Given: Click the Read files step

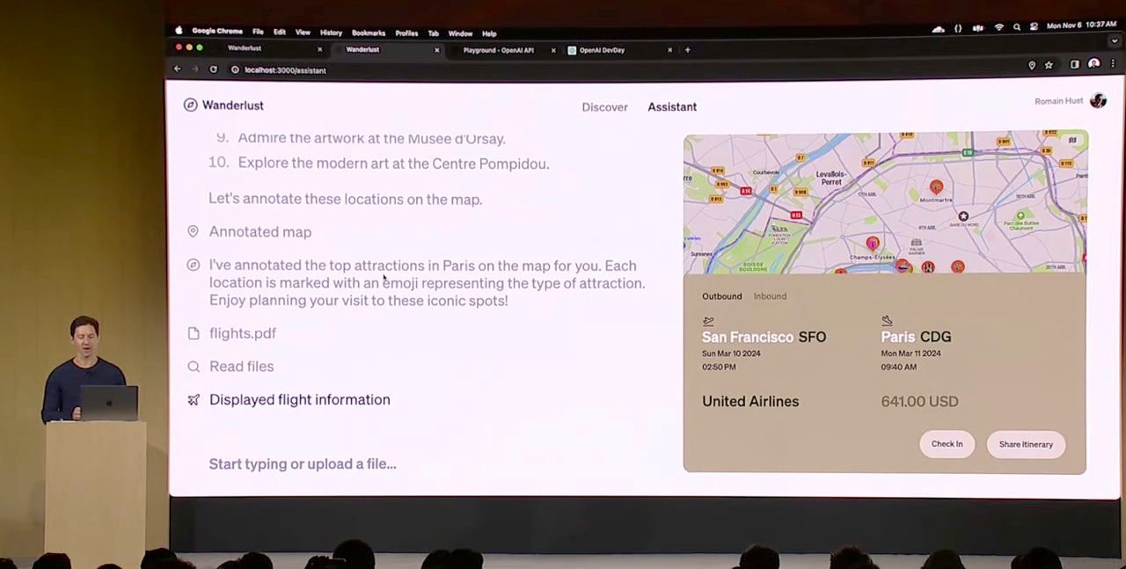Looking at the screenshot, I should pos(241,367).
